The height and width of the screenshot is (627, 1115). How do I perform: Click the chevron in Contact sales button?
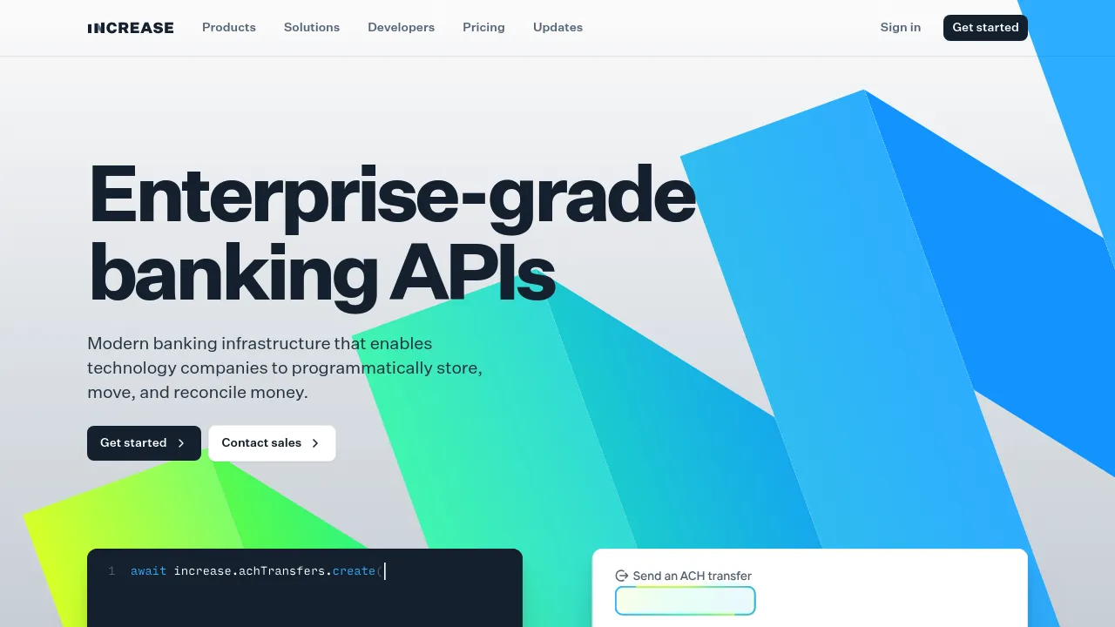[x=315, y=443]
